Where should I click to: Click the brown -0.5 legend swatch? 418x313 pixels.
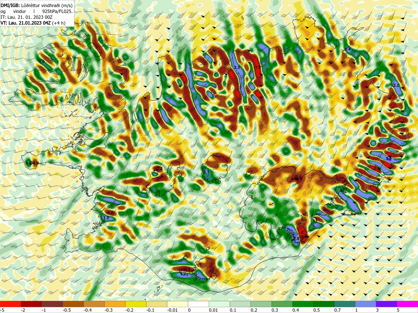pos(73,304)
